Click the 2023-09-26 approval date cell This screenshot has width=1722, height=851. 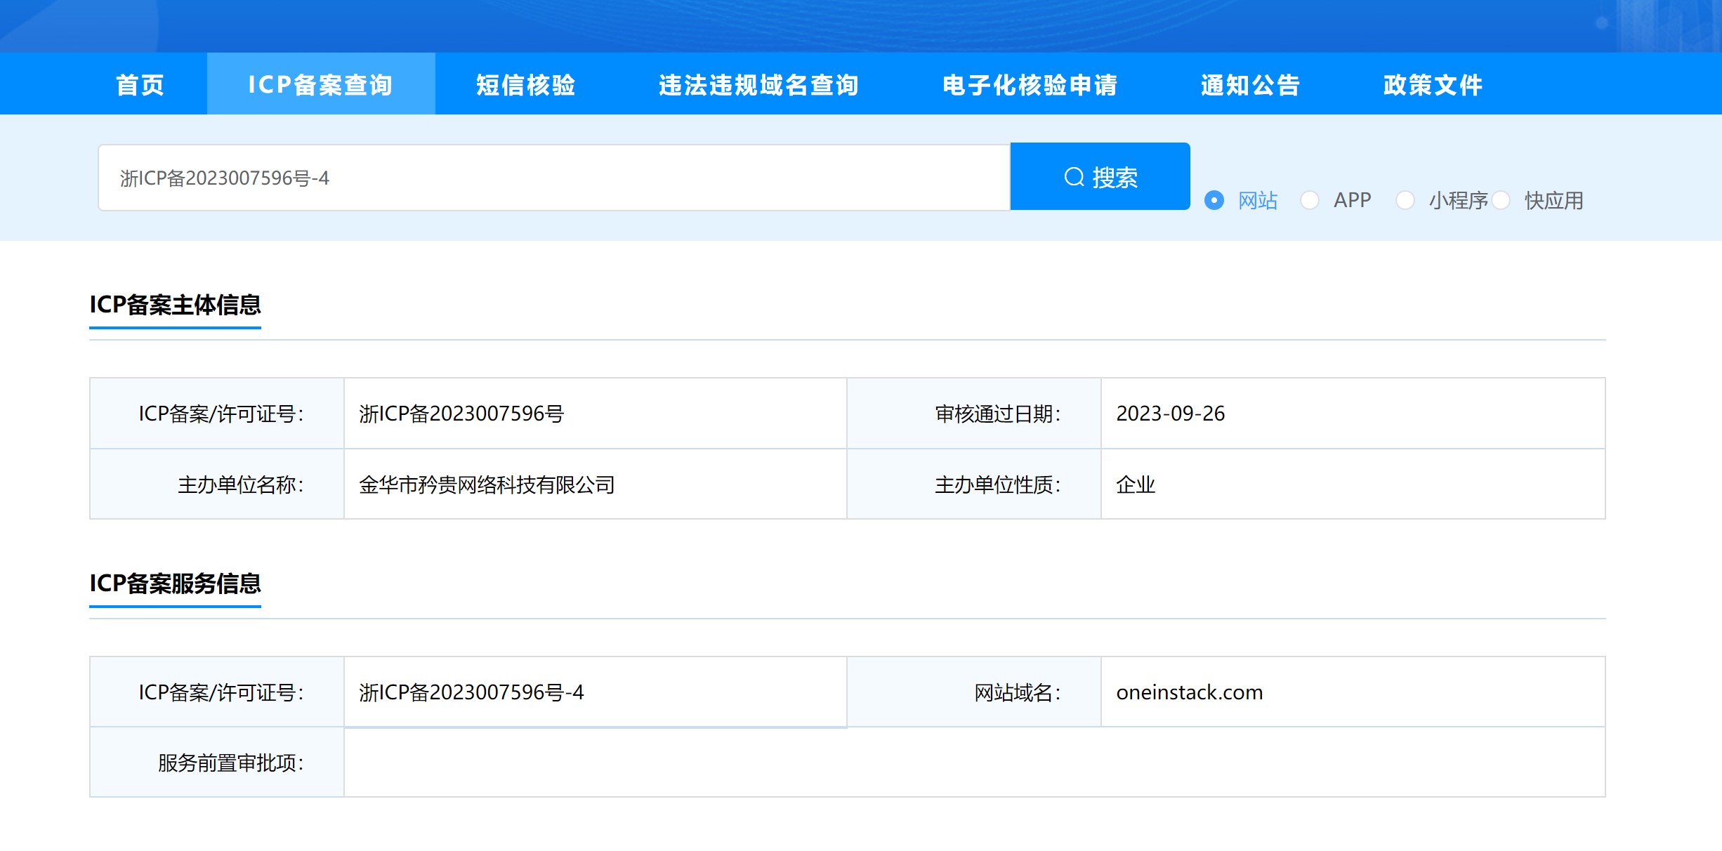tap(1170, 414)
